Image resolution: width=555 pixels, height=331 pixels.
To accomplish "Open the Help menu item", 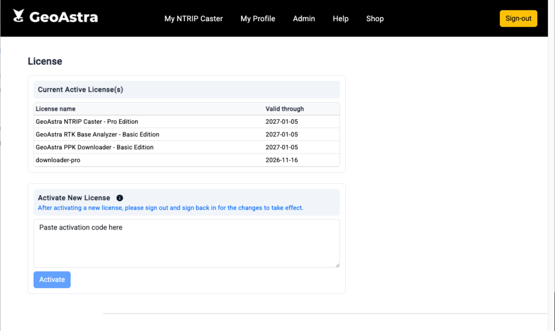I will click(x=340, y=18).
